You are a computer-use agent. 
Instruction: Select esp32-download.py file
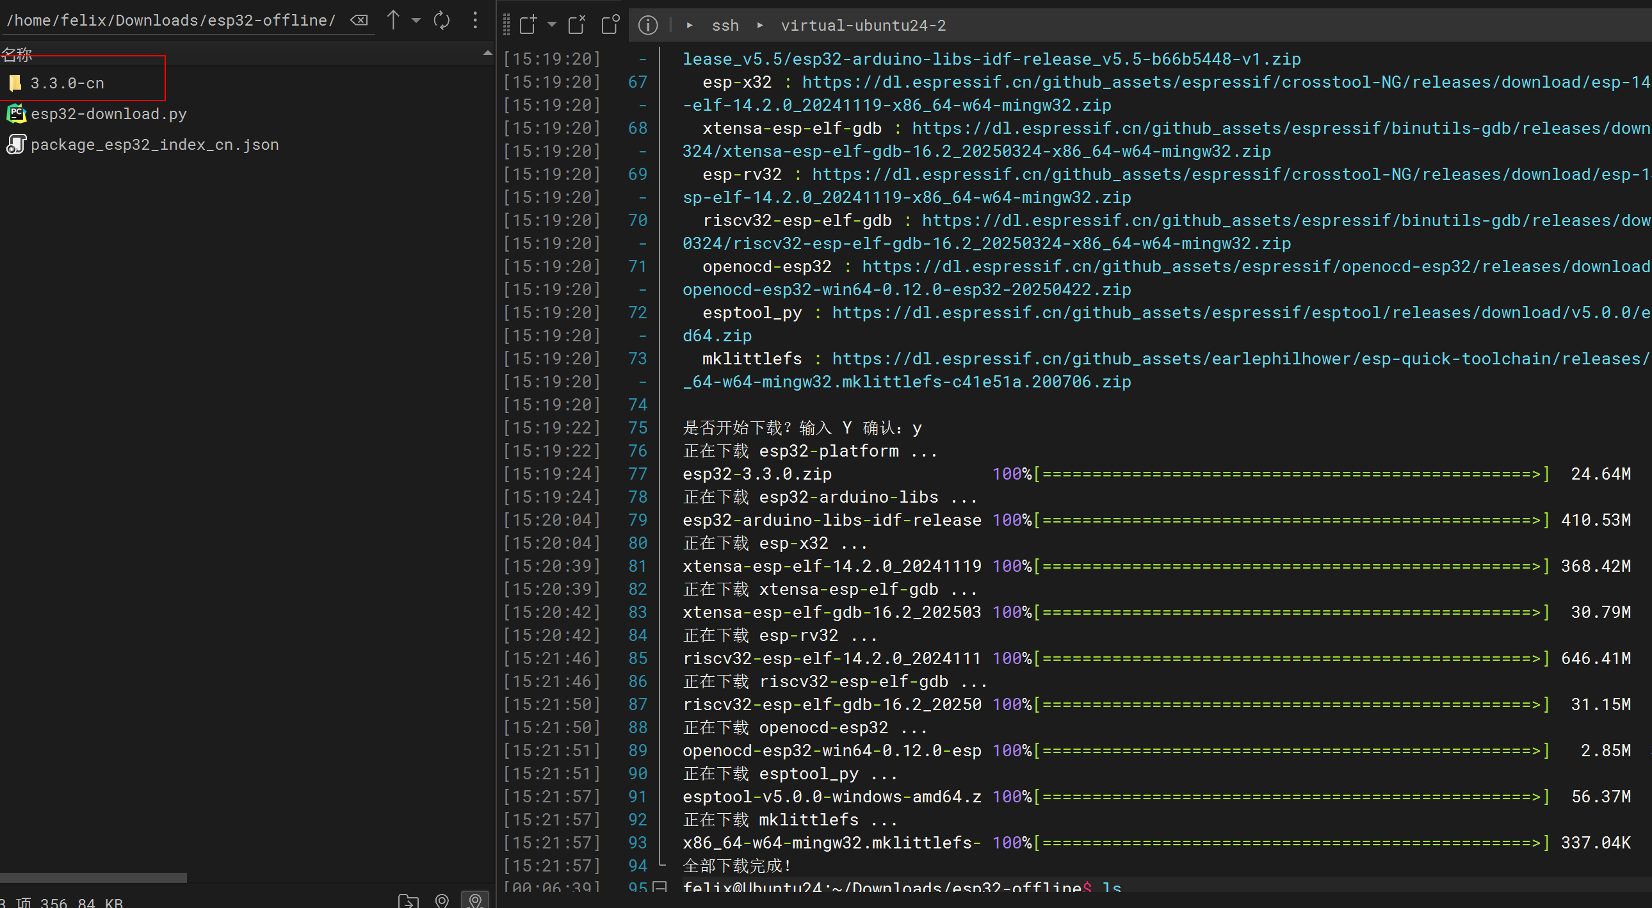pos(108,114)
